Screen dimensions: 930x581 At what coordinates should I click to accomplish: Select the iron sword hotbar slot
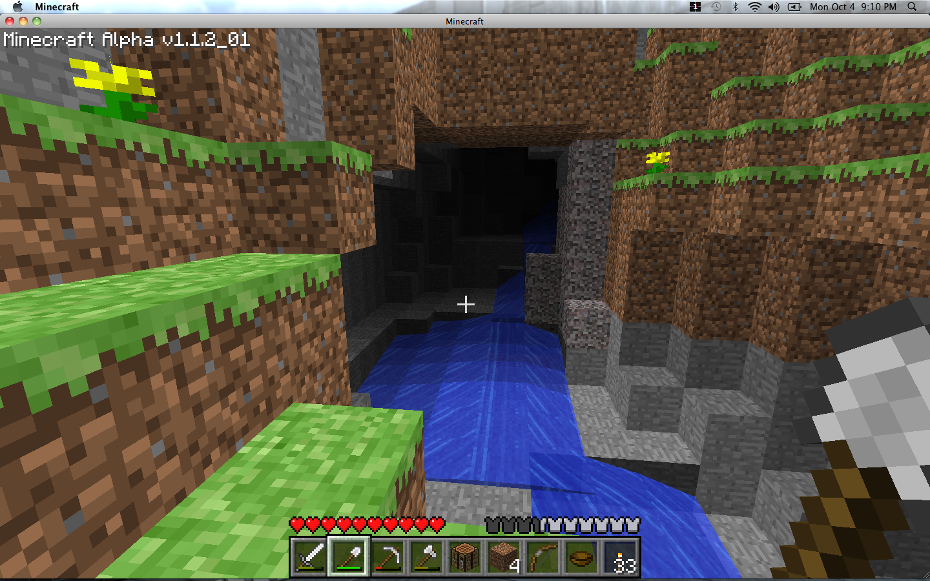[x=310, y=557]
